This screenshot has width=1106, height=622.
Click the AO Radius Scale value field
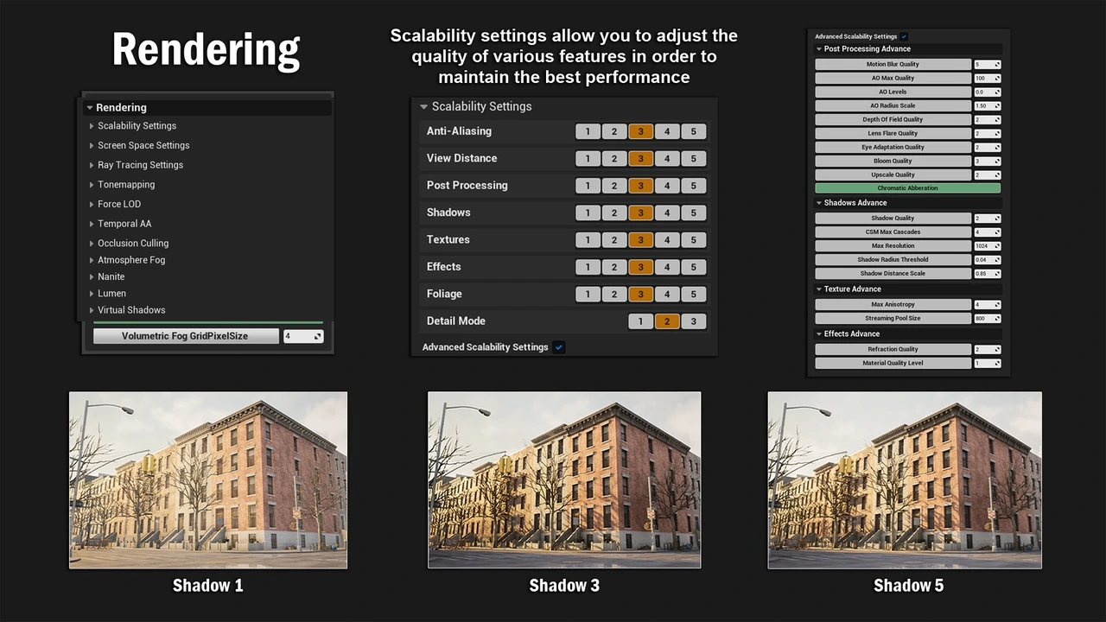coord(983,106)
